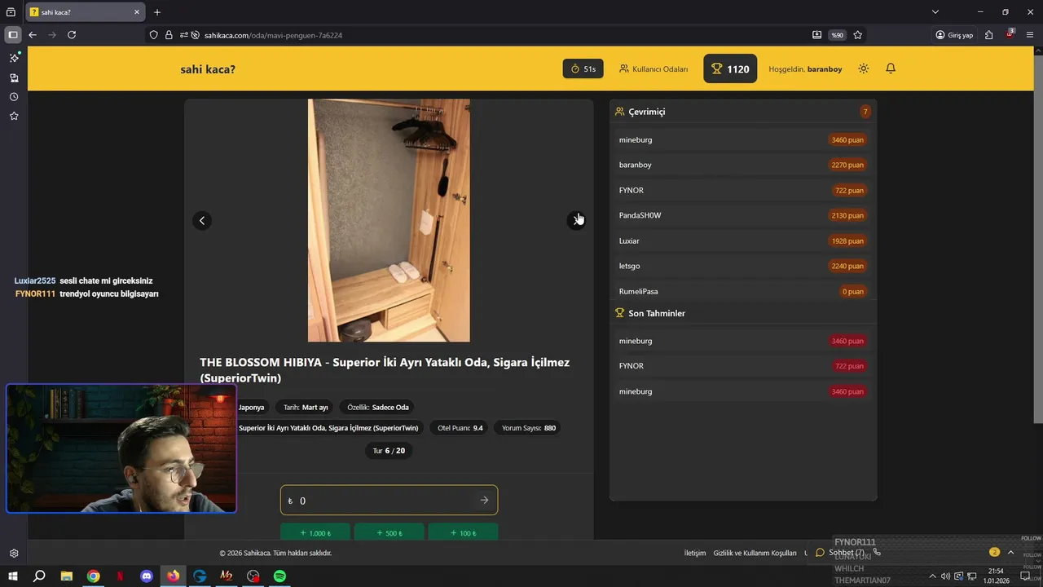Screen dimensions: 1043x587
Task: Open the sidebar AI sparkle icon
Action: pyautogui.click(x=14, y=58)
